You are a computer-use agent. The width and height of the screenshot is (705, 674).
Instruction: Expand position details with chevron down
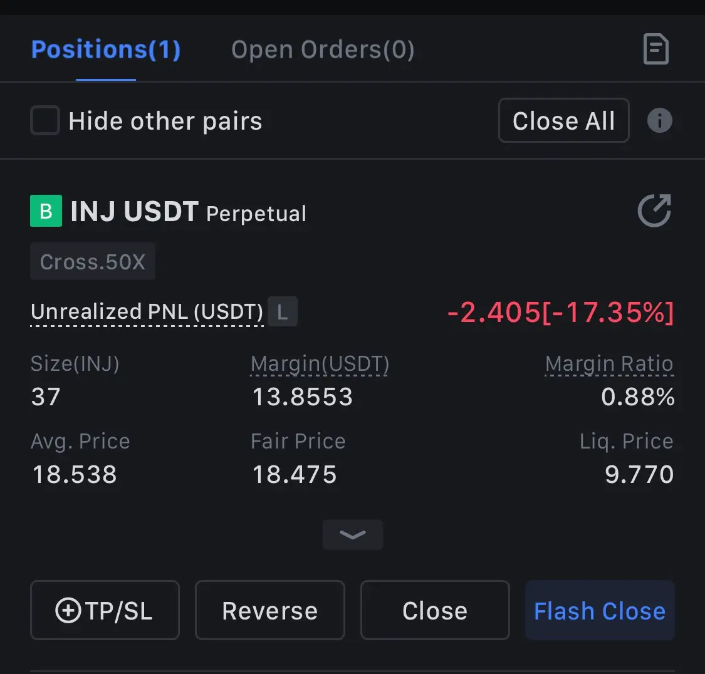click(352, 534)
